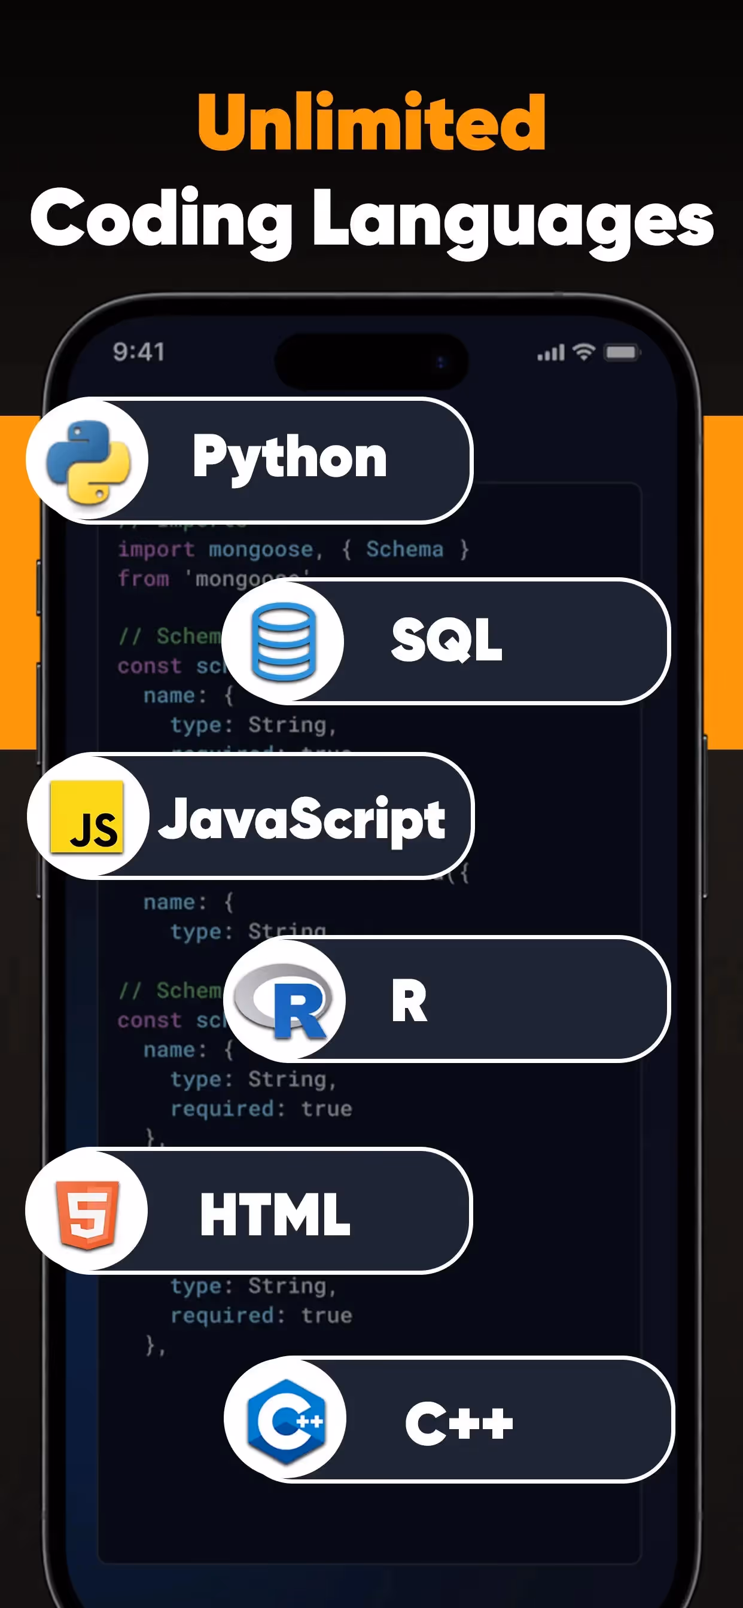Choose the R language label
Screen dimensions: 743x1608
point(409,1001)
